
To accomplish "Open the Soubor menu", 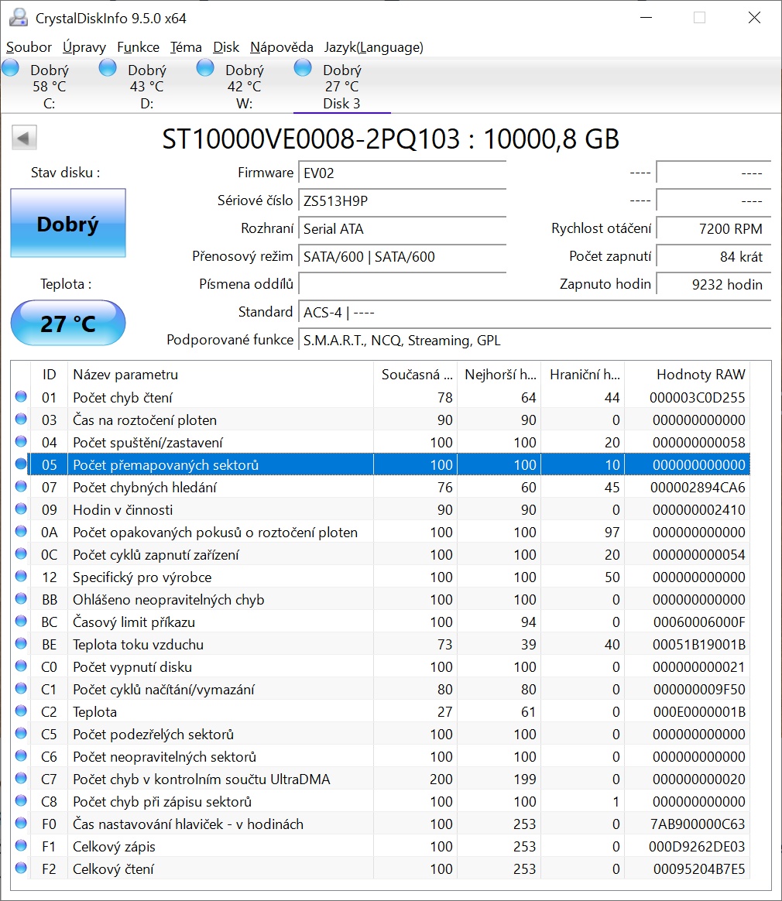I will click(x=29, y=47).
